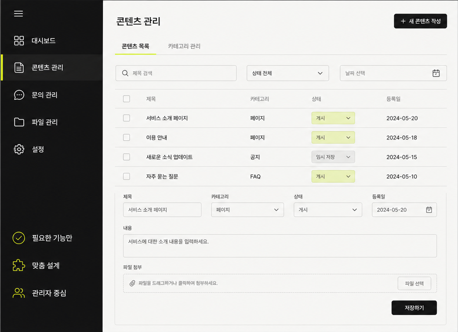Image resolution: width=458 pixels, height=332 pixels.
Task: Click the 설정 gear icon
Action: click(x=19, y=150)
